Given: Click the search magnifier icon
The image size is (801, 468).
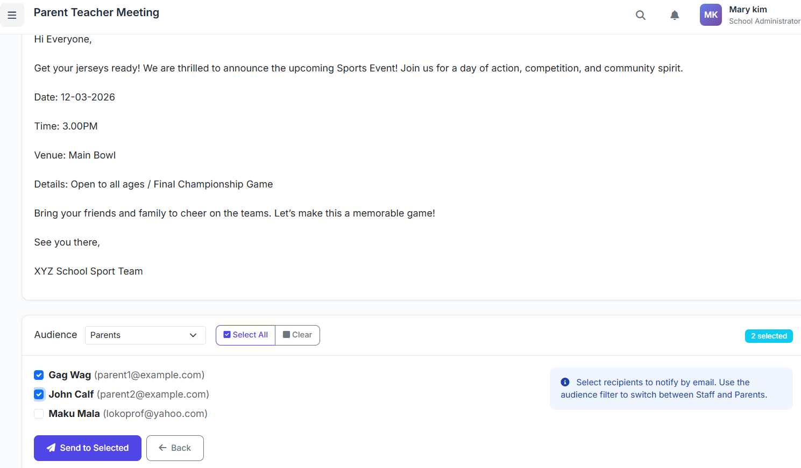Looking at the screenshot, I should [640, 15].
